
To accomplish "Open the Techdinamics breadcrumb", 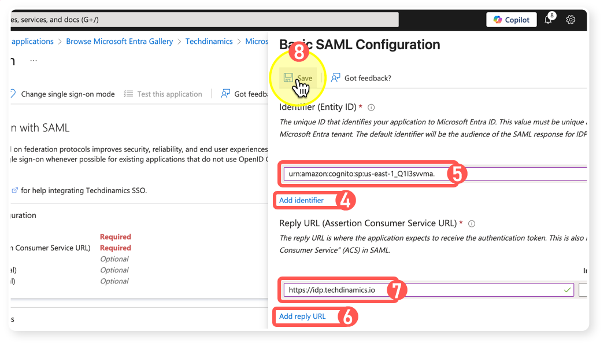I will pyautogui.click(x=209, y=41).
